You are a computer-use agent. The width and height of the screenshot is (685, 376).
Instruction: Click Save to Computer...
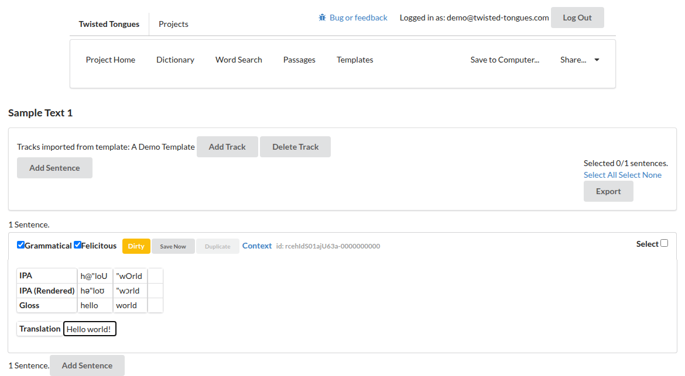click(x=505, y=60)
